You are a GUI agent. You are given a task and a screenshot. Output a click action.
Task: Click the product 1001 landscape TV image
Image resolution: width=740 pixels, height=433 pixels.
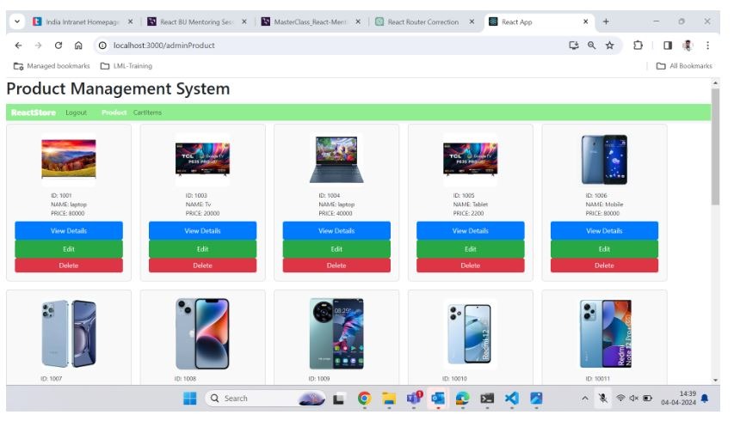[x=69, y=160]
